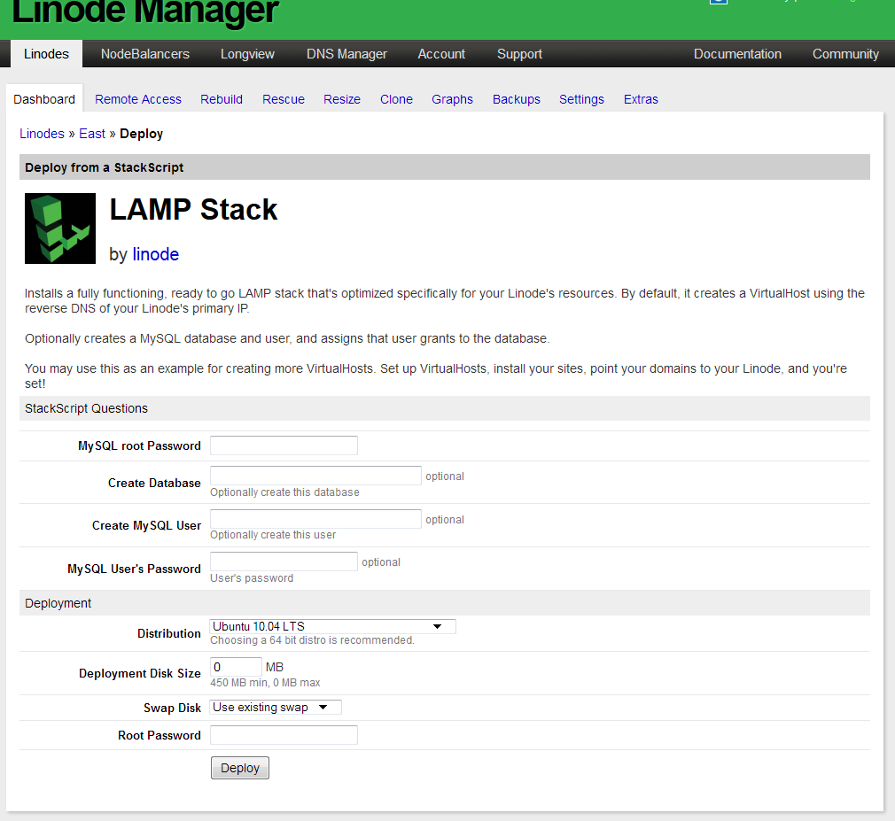Click the Linode cube logo thumbnail
Image resolution: width=895 pixels, height=821 pixels.
[x=60, y=228]
